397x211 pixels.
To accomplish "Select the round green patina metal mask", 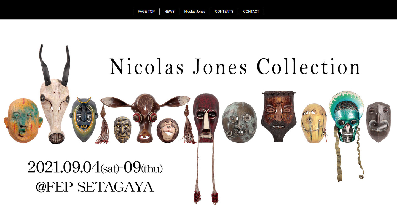I will tap(240, 122).
